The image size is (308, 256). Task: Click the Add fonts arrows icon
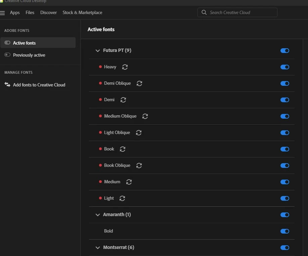pyautogui.click(x=7, y=84)
